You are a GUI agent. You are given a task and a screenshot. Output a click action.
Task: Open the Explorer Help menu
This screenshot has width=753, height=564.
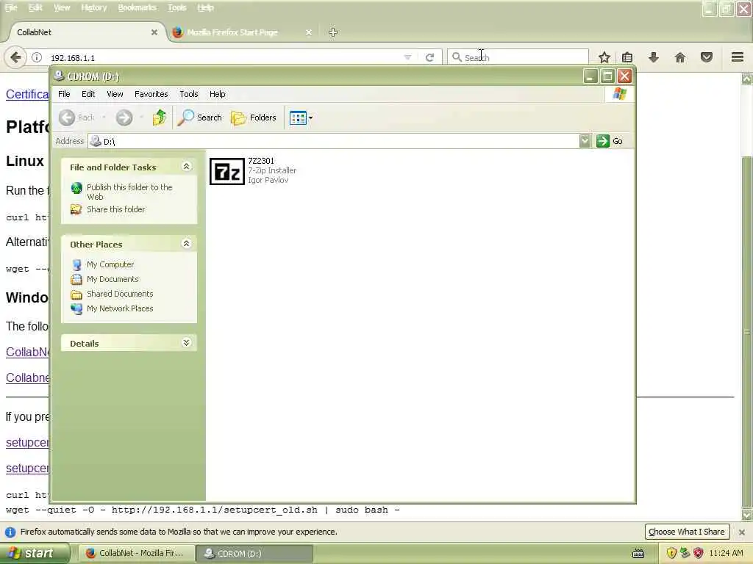click(218, 94)
